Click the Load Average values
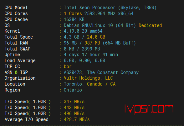Viewport: 184px width, 126px height. 84,60
